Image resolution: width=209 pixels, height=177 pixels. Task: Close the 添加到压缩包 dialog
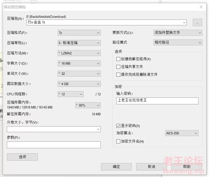click(201, 7)
